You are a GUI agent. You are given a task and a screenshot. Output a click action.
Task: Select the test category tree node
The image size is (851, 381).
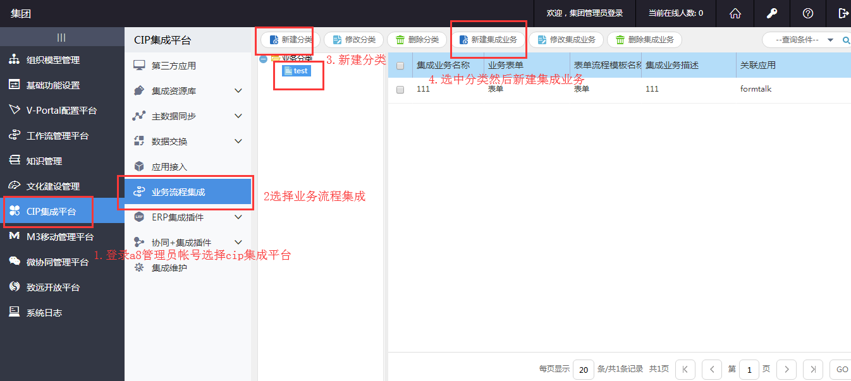(297, 71)
